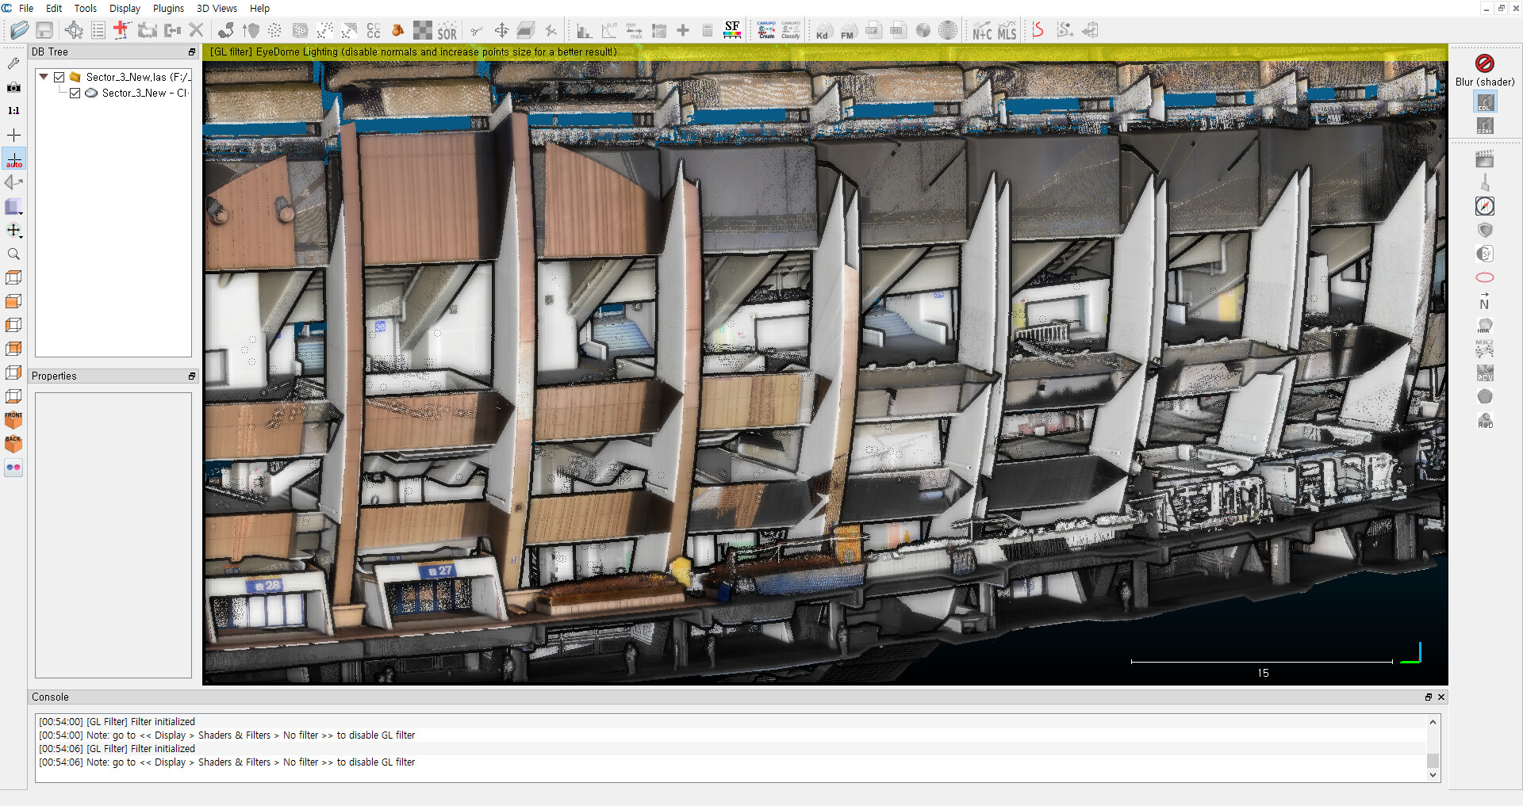The image size is (1523, 806).
Task: Toggle the Sector_3_New cloud checkbox
Action: pyautogui.click(x=75, y=93)
